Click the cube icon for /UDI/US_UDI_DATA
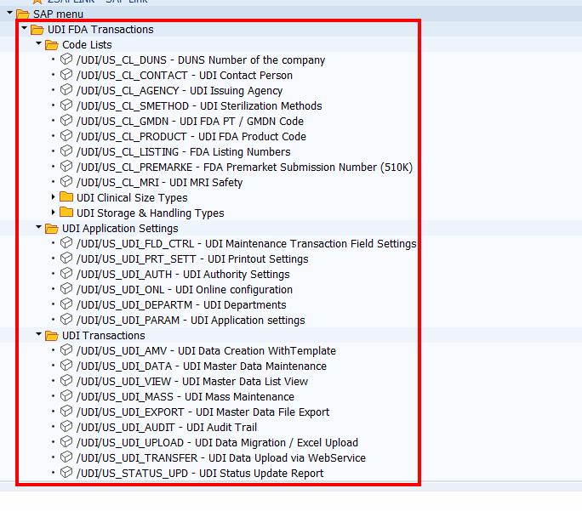 (x=66, y=366)
